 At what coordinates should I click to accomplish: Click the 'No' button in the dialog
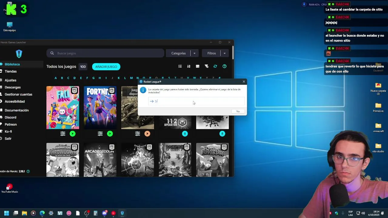click(x=238, y=111)
